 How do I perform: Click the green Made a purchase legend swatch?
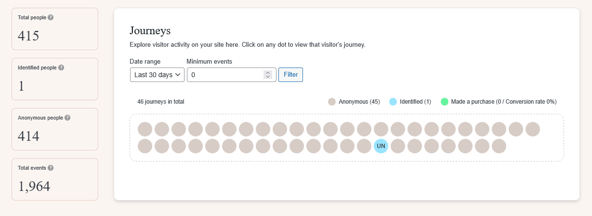445,102
